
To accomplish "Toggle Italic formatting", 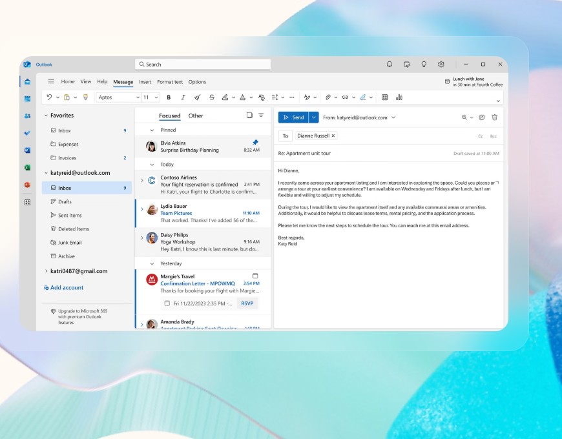I will 183,97.
